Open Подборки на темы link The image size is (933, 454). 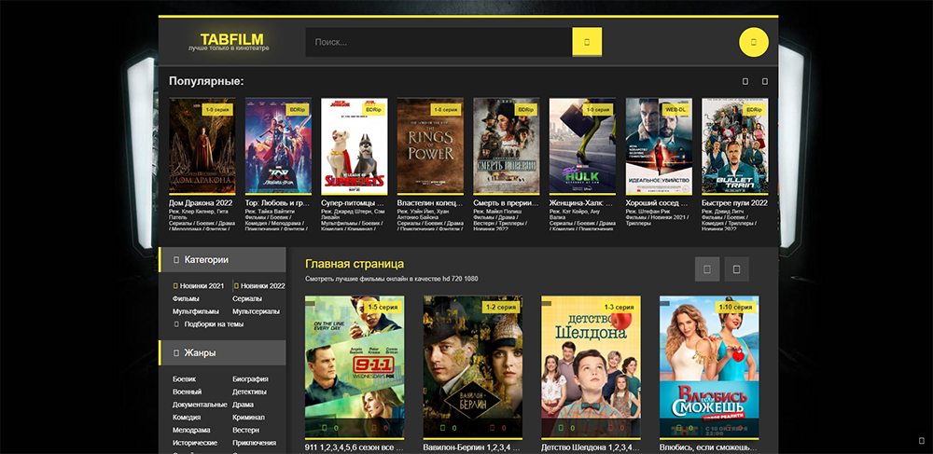pyautogui.click(x=214, y=324)
